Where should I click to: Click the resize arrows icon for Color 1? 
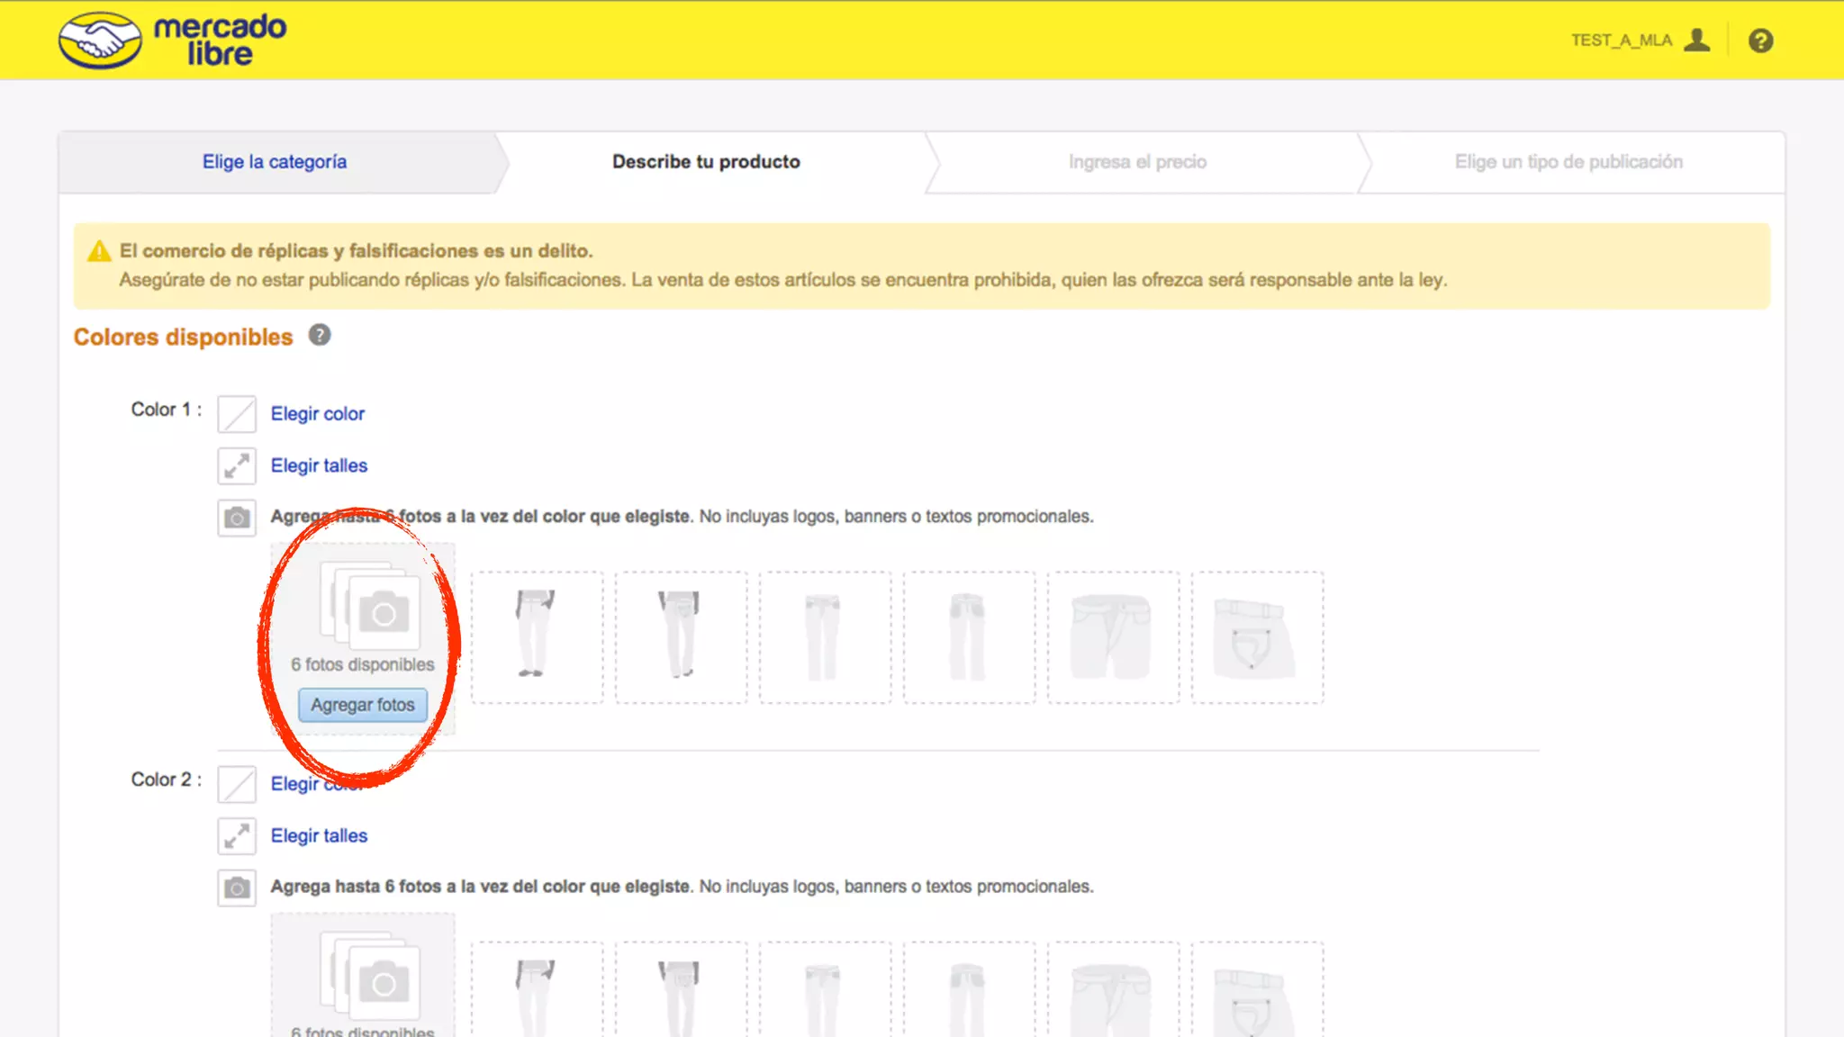click(237, 465)
